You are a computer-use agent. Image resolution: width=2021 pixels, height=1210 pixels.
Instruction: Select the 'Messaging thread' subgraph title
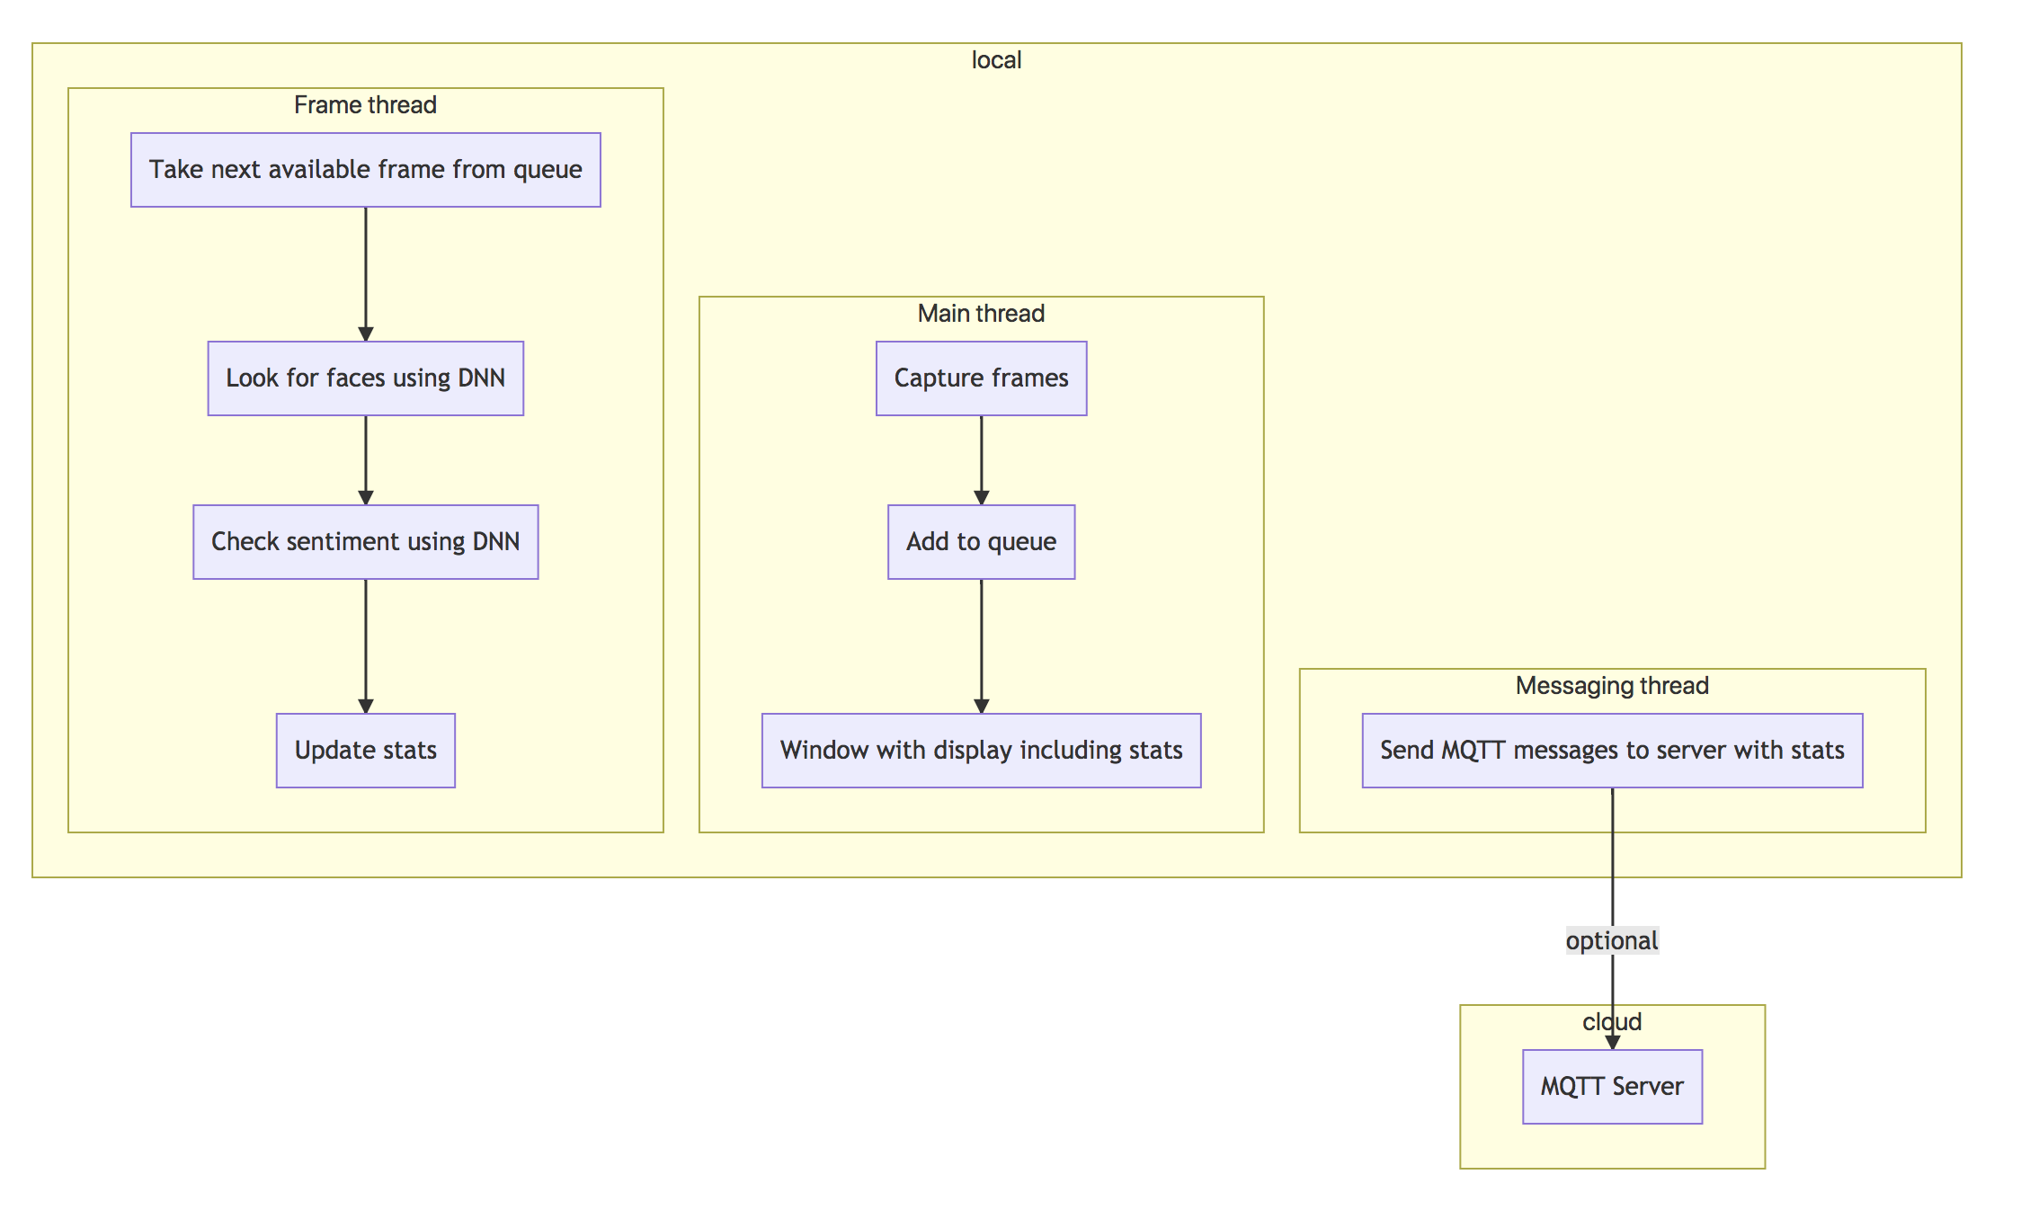1612,686
